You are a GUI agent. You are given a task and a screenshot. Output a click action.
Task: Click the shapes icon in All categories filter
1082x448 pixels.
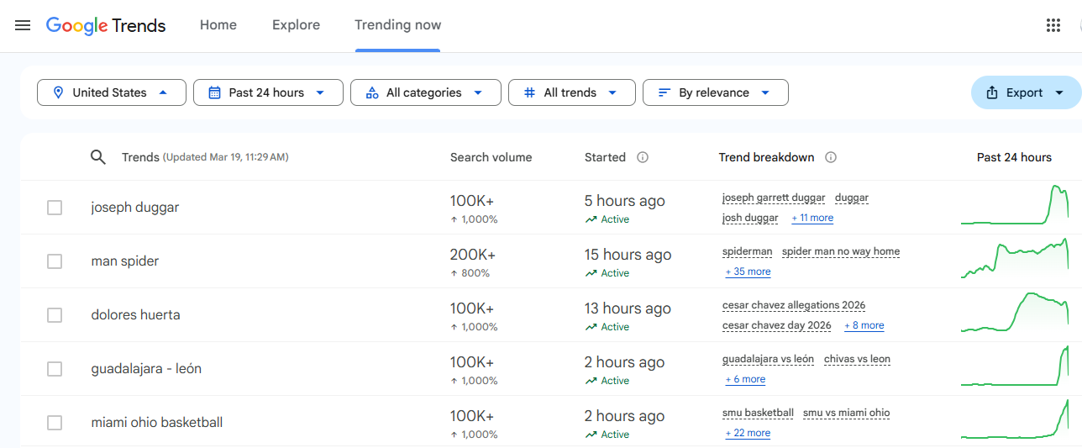pyautogui.click(x=372, y=92)
